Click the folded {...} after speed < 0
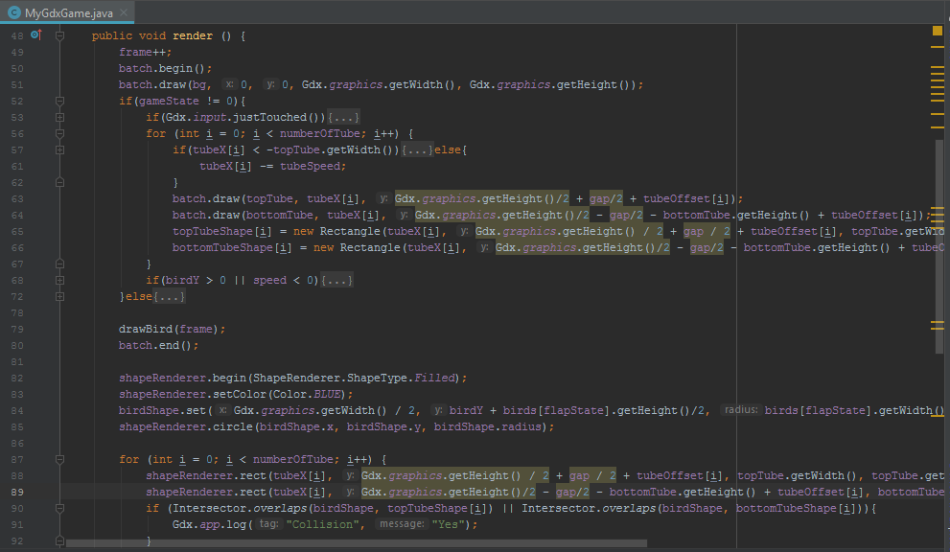 336,281
